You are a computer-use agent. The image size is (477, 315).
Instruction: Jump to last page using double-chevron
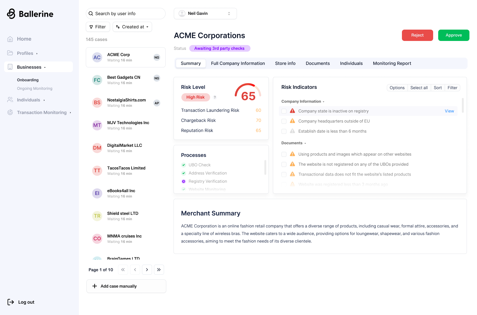[159, 270]
